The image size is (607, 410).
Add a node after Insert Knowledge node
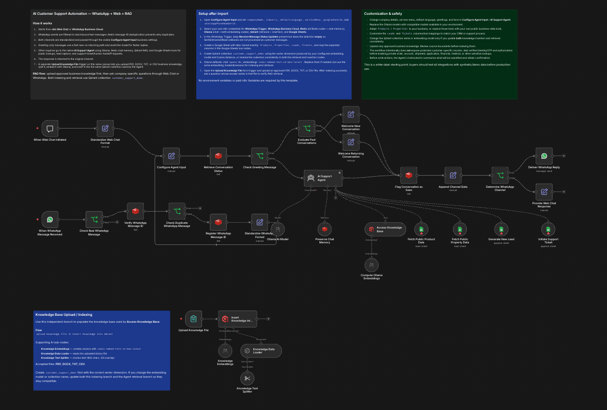coord(268,319)
